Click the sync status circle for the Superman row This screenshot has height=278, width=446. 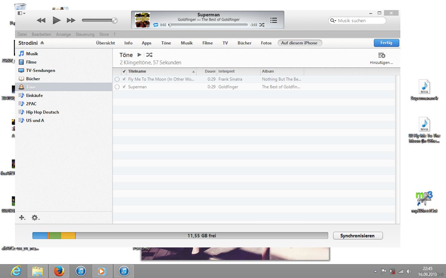click(x=117, y=87)
